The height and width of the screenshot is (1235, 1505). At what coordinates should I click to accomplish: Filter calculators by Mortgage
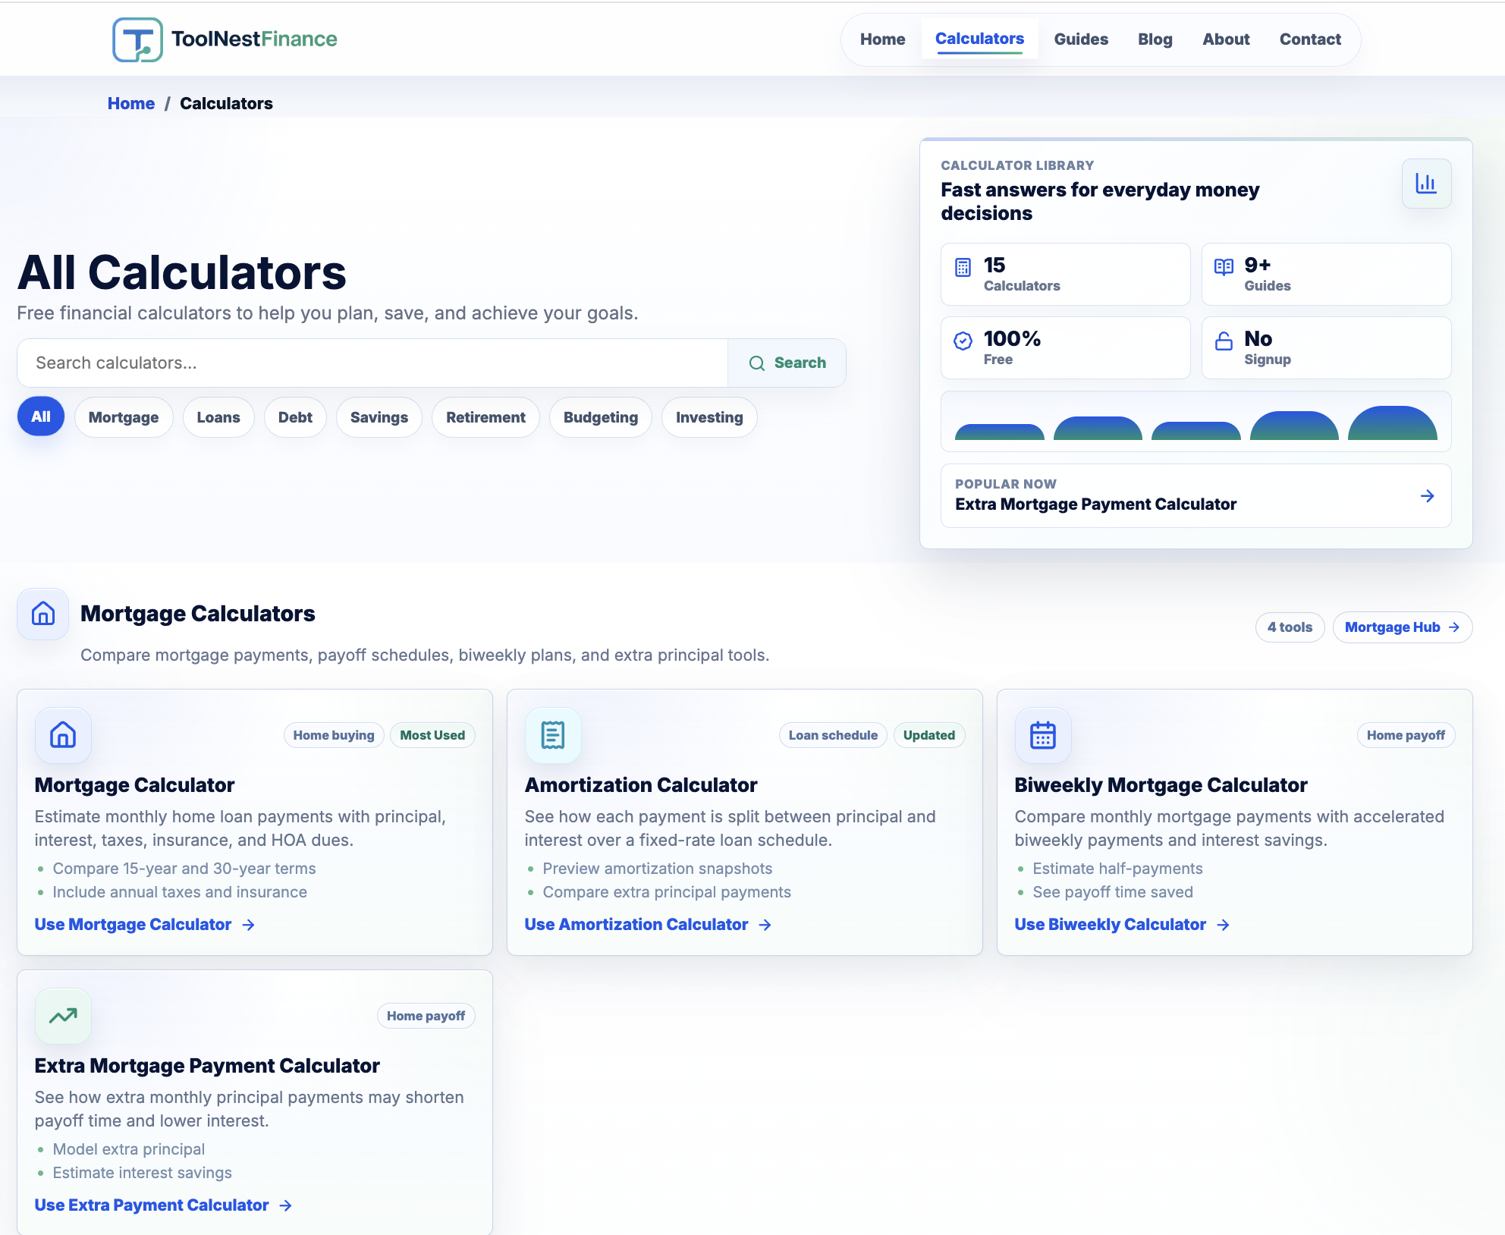[124, 417]
